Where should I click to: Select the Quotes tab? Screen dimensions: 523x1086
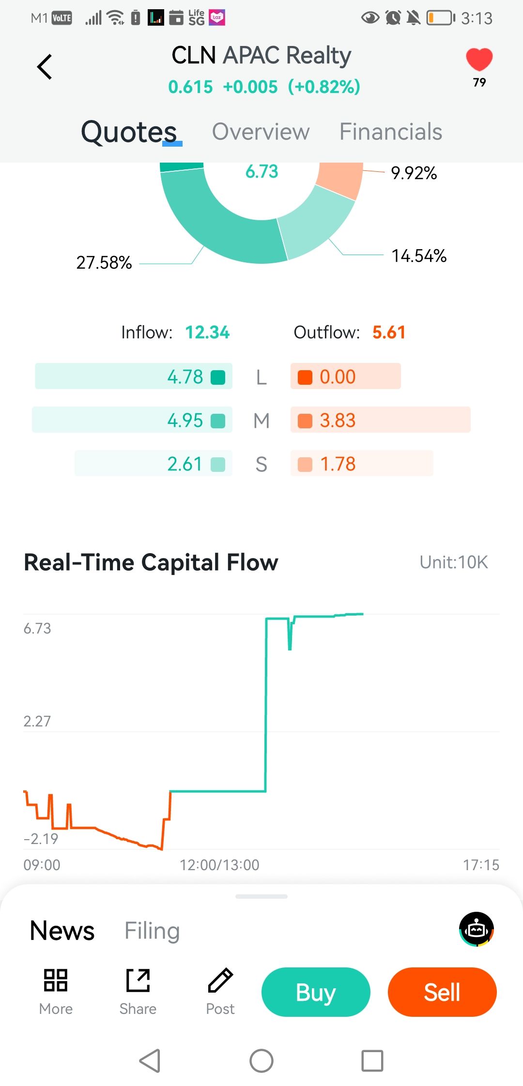[129, 132]
